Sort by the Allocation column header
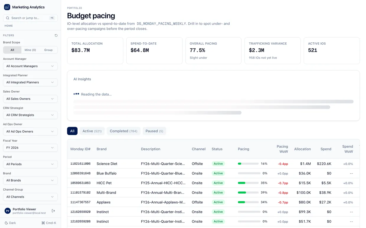 [x=303, y=149]
